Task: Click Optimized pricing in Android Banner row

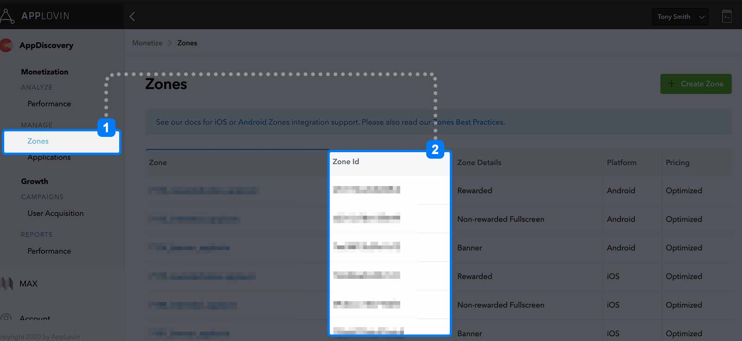Action: [684, 248]
